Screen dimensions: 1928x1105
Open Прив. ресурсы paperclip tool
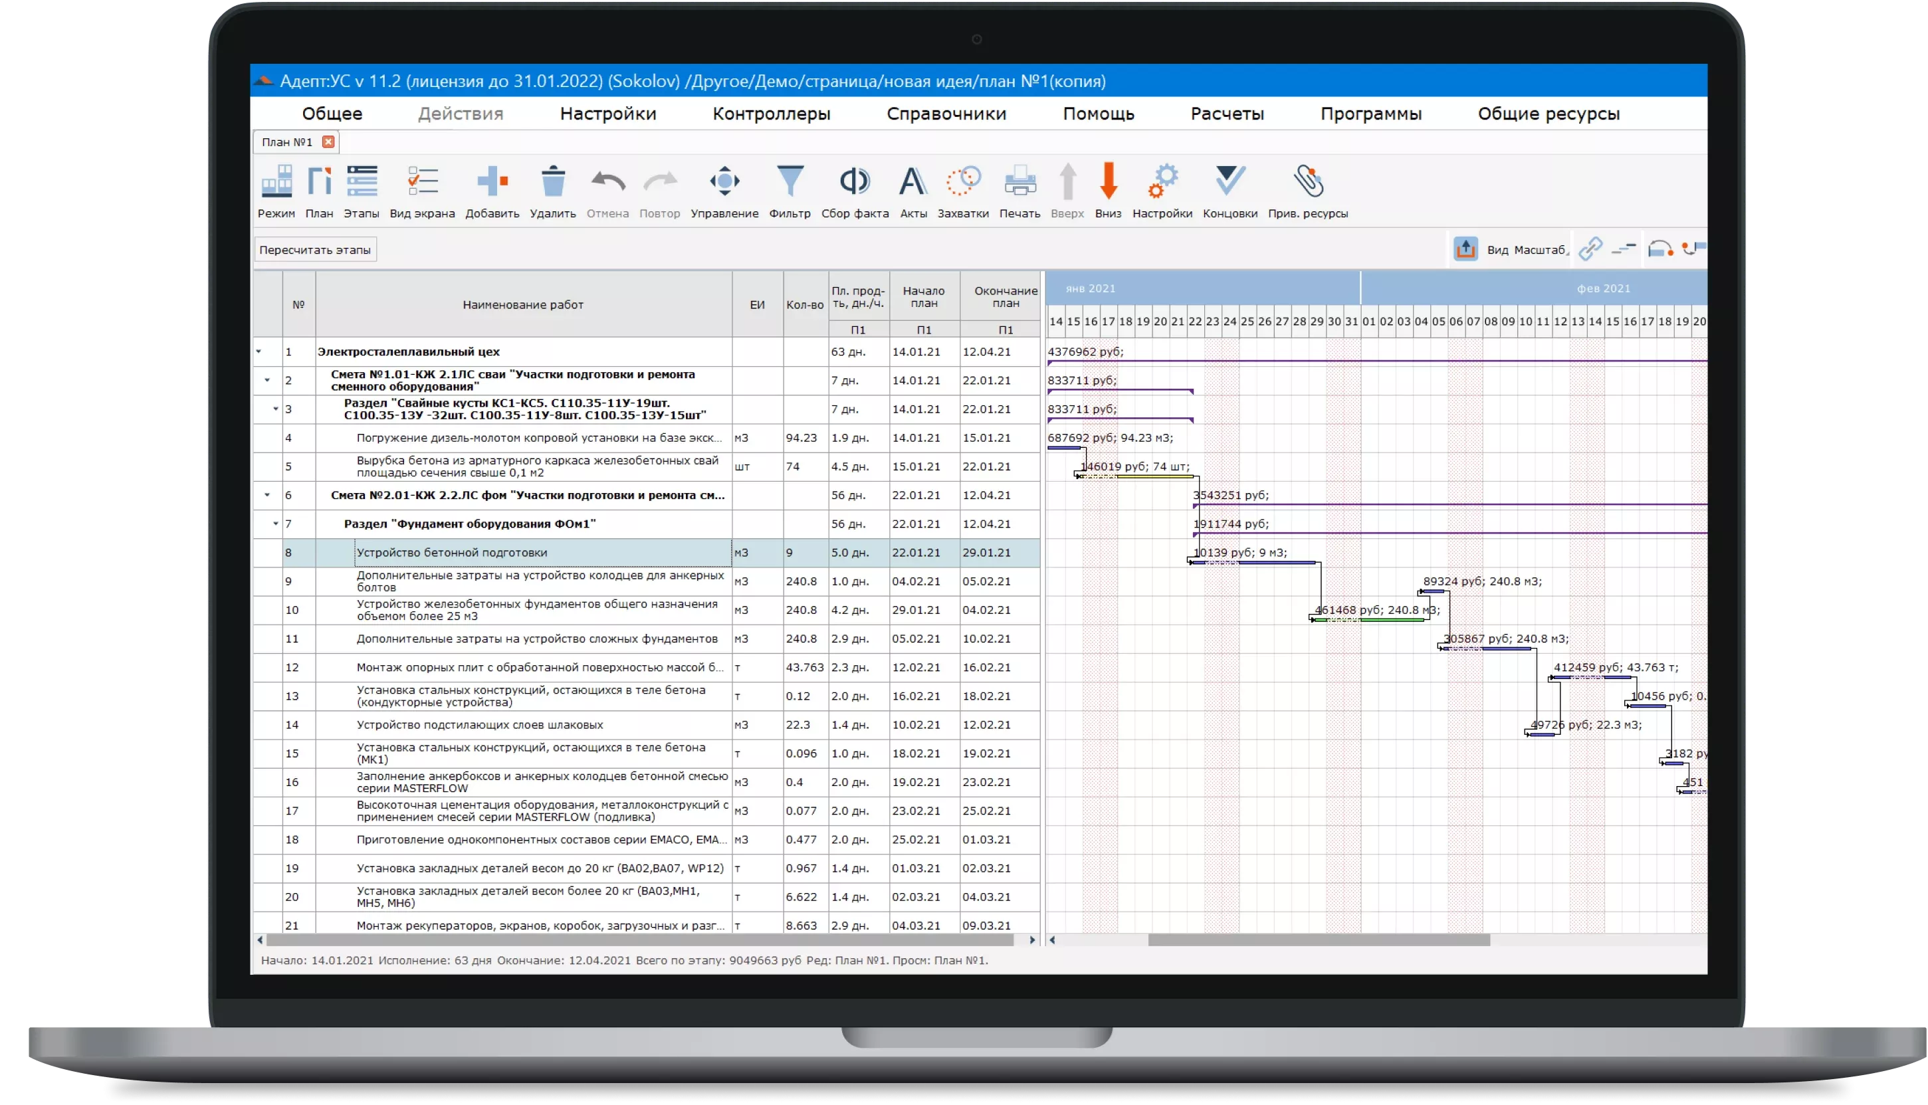[1308, 183]
